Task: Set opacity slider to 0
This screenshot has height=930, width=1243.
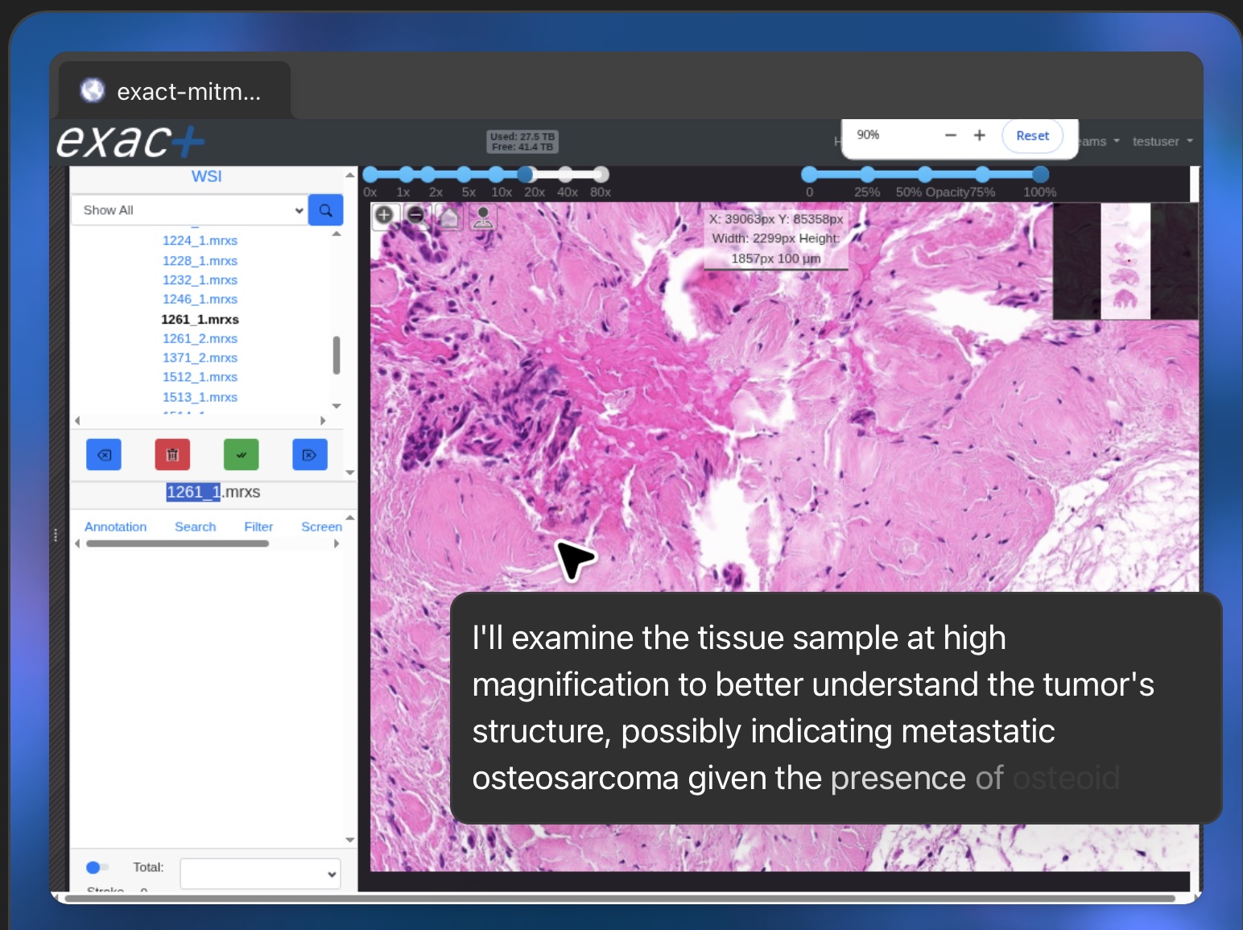Action: point(809,174)
